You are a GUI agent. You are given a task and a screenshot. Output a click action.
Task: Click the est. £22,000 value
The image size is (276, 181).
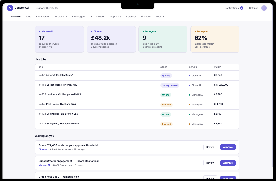click(x=221, y=85)
